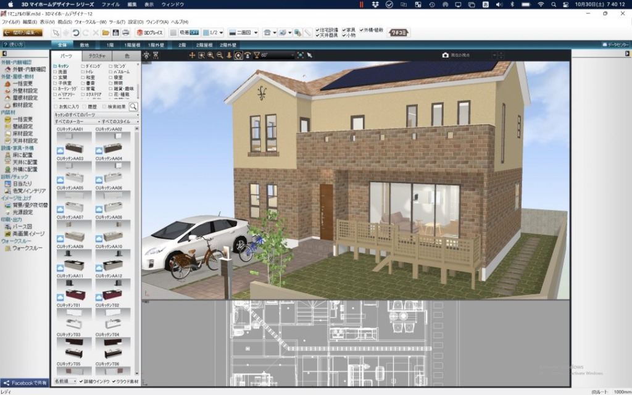Viewport: 632px width, 395px height.
Task: Toggle the 外構・植栽 checkbox
Action: coord(362,30)
